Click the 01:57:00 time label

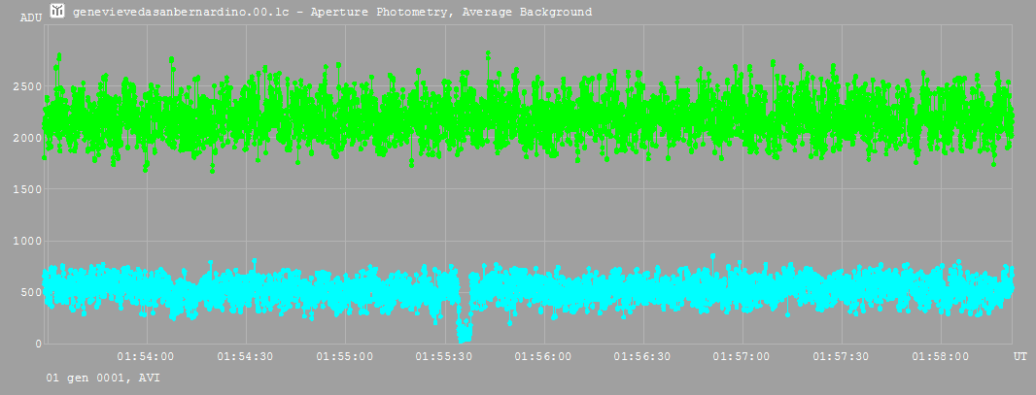coord(742,357)
